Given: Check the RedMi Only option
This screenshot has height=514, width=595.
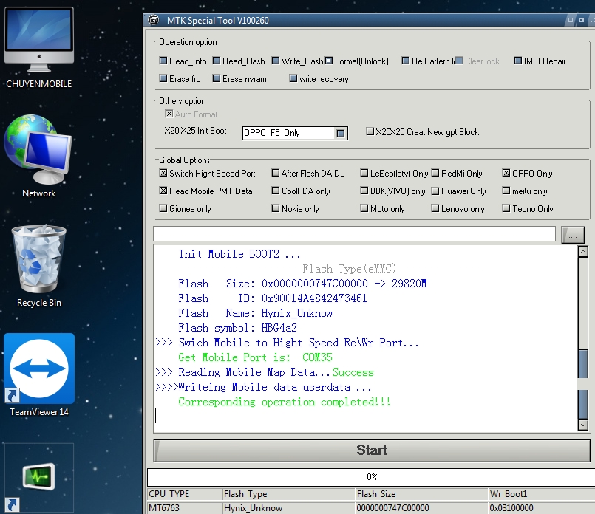Looking at the screenshot, I should tap(435, 173).
